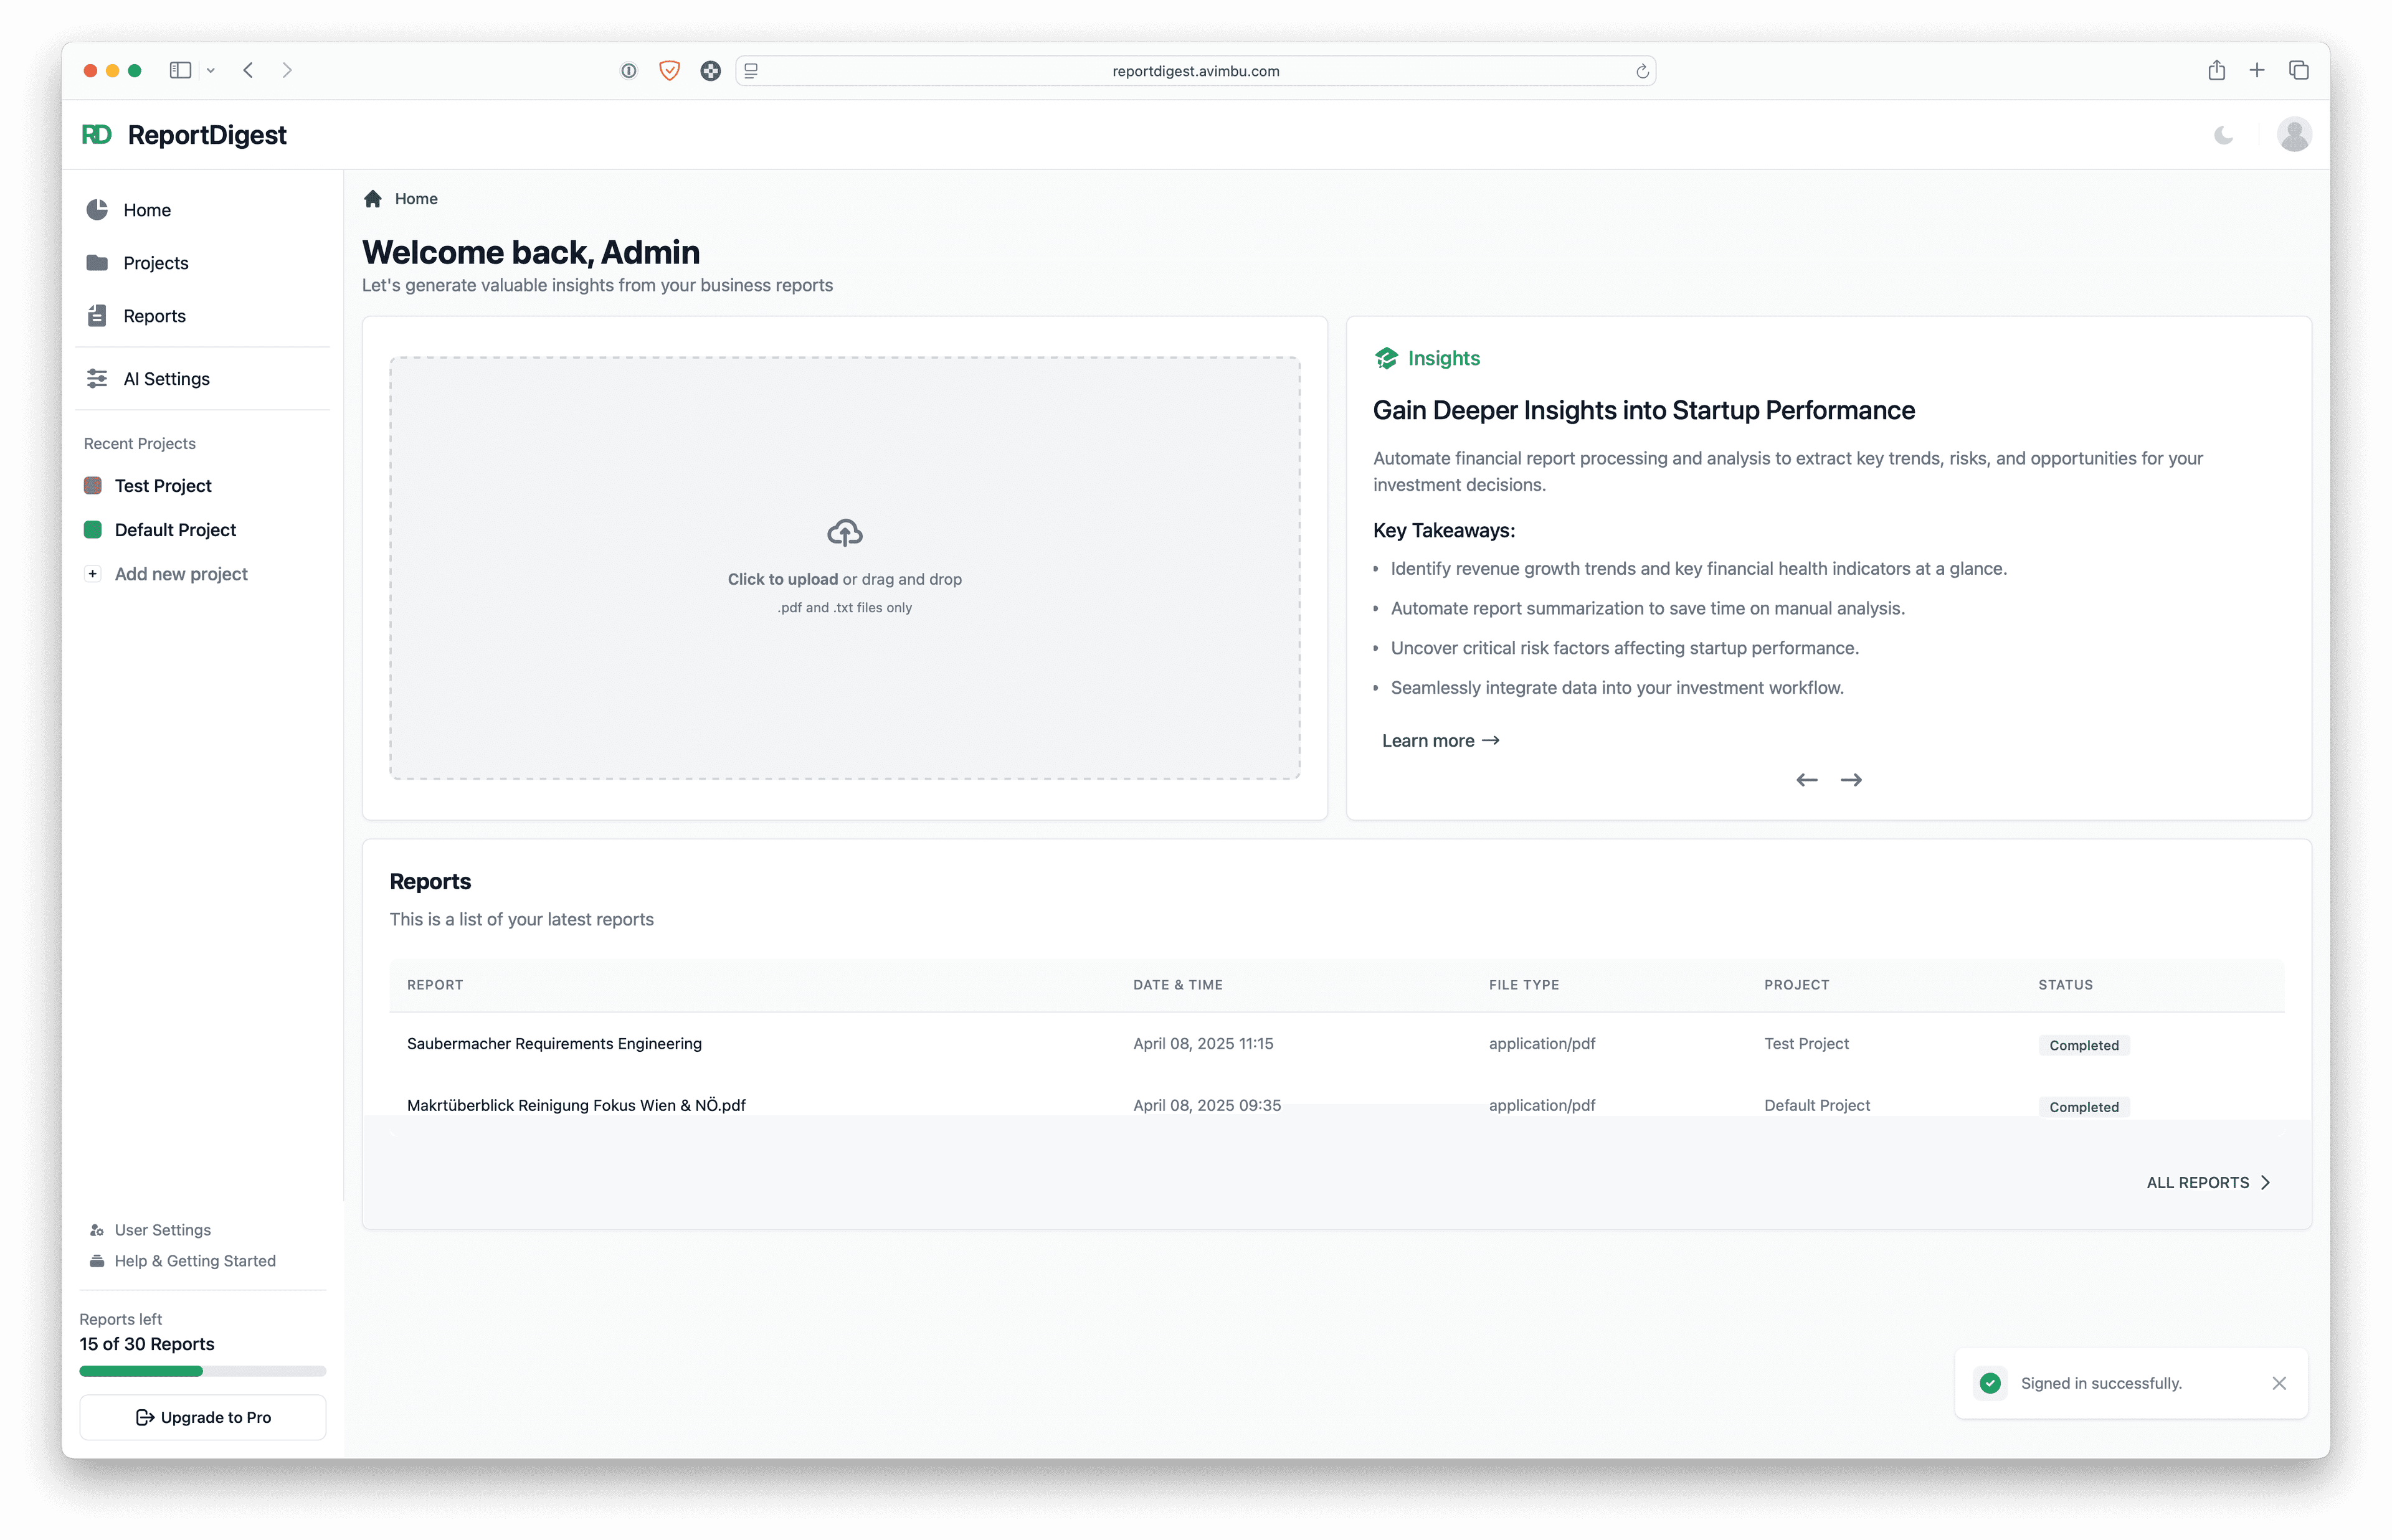Viewport: 2392px width, 1540px height.
Task: Click Upgrade to Pro
Action: click(202, 1417)
